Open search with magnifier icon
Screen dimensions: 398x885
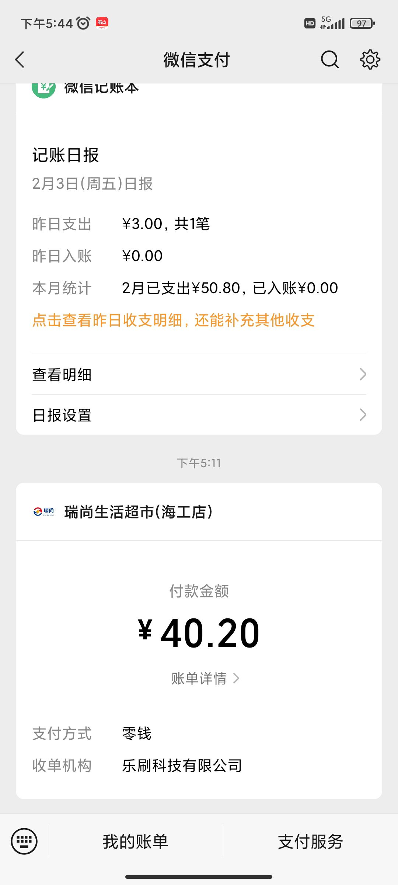[x=330, y=60]
